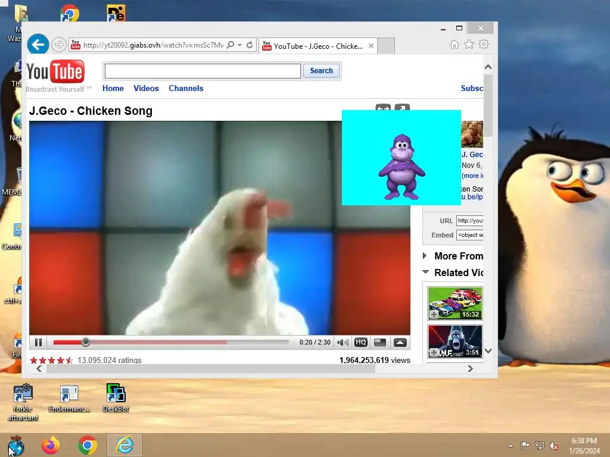Open the address bar autocomplete dropdown arrow
Screen dimensions: 610x457
pyautogui.click(x=240, y=45)
